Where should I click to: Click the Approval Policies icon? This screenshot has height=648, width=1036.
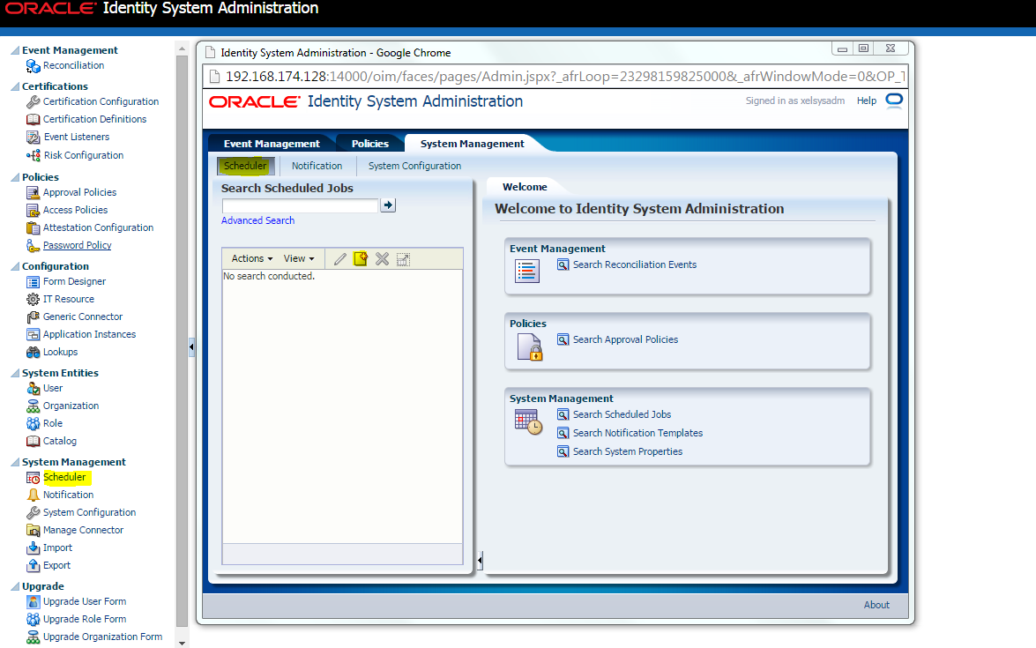pyautogui.click(x=33, y=192)
